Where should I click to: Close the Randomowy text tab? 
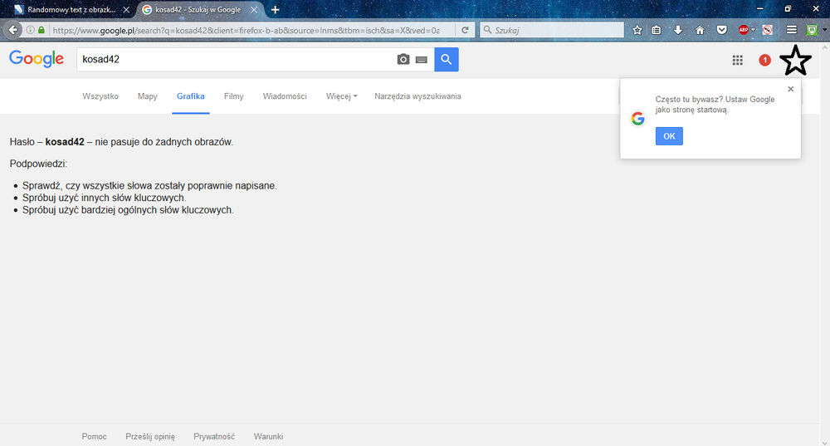click(x=126, y=9)
